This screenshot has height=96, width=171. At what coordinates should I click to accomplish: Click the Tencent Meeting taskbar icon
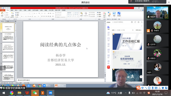[50, 93]
